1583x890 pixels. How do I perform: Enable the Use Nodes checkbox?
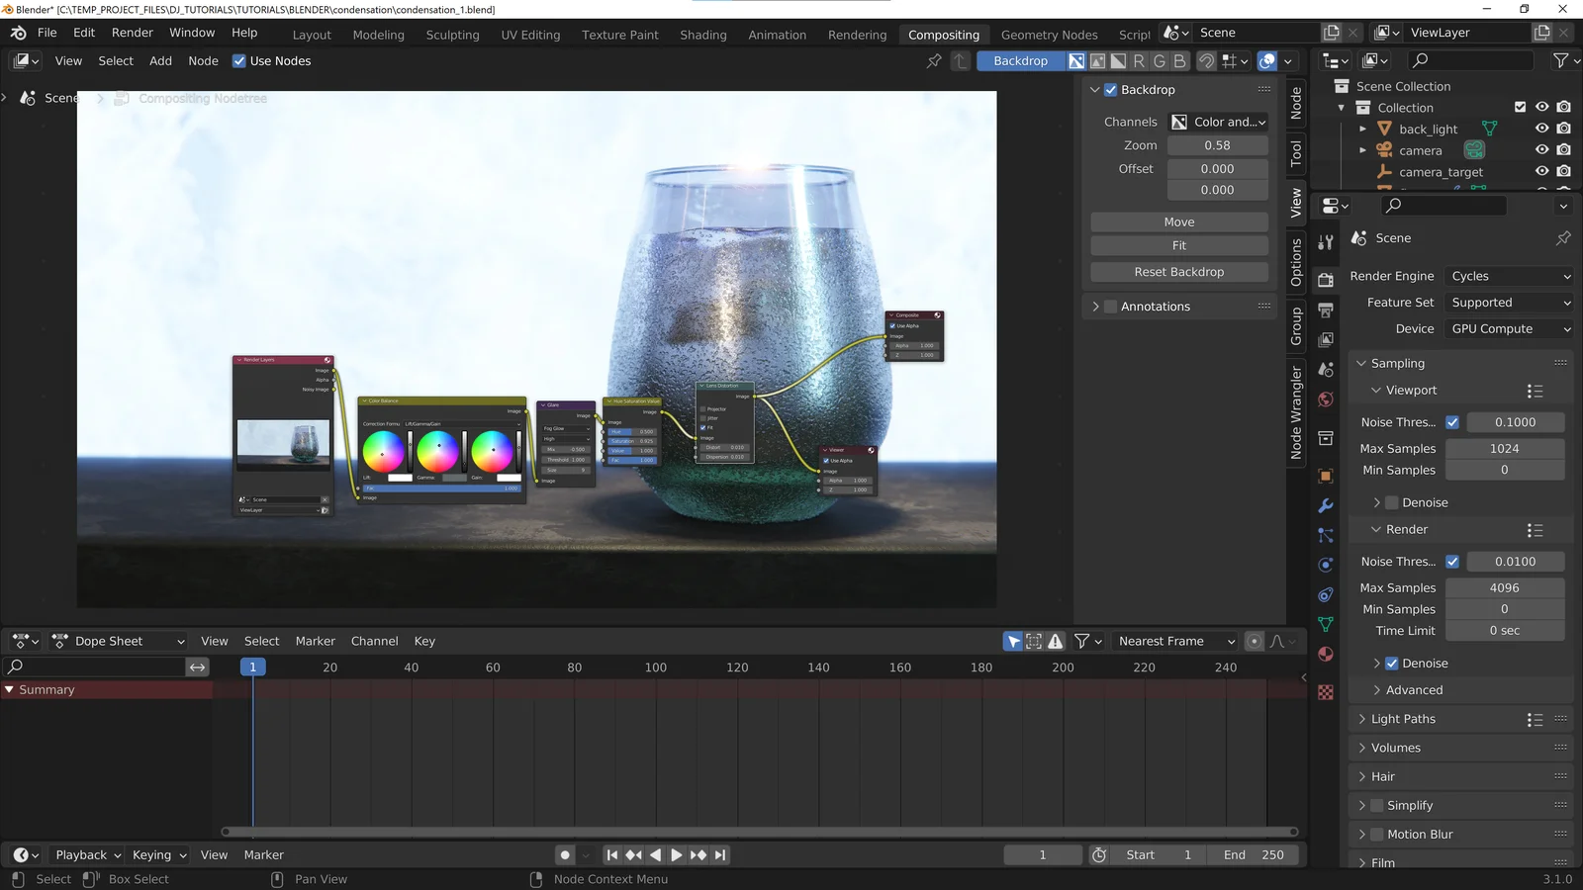pyautogui.click(x=239, y=60)
